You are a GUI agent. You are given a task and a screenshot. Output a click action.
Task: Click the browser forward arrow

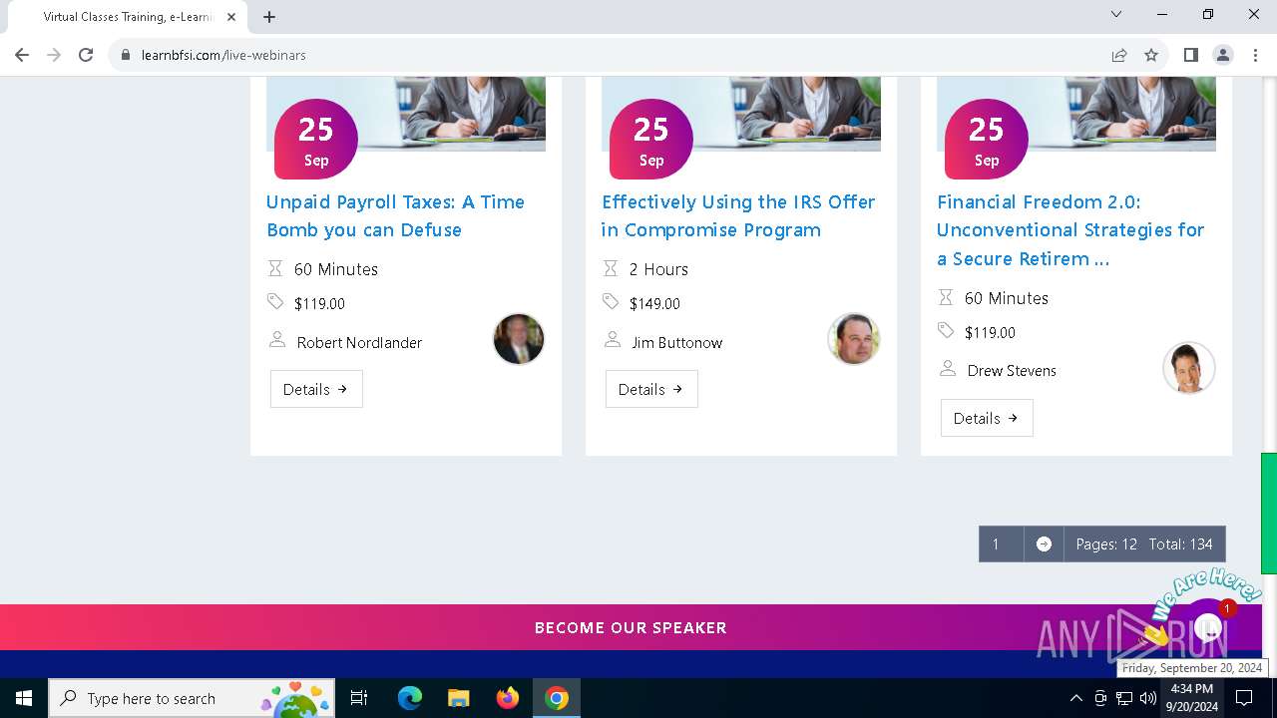pyautogui.click(x=54, y=55)
